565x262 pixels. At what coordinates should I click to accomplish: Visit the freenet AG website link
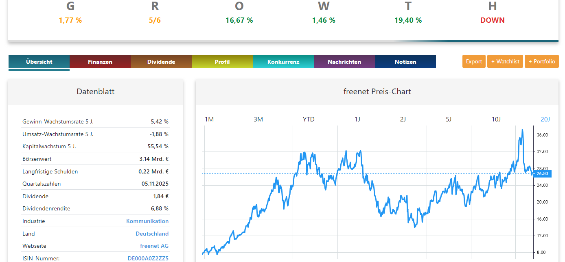point(154,246)
